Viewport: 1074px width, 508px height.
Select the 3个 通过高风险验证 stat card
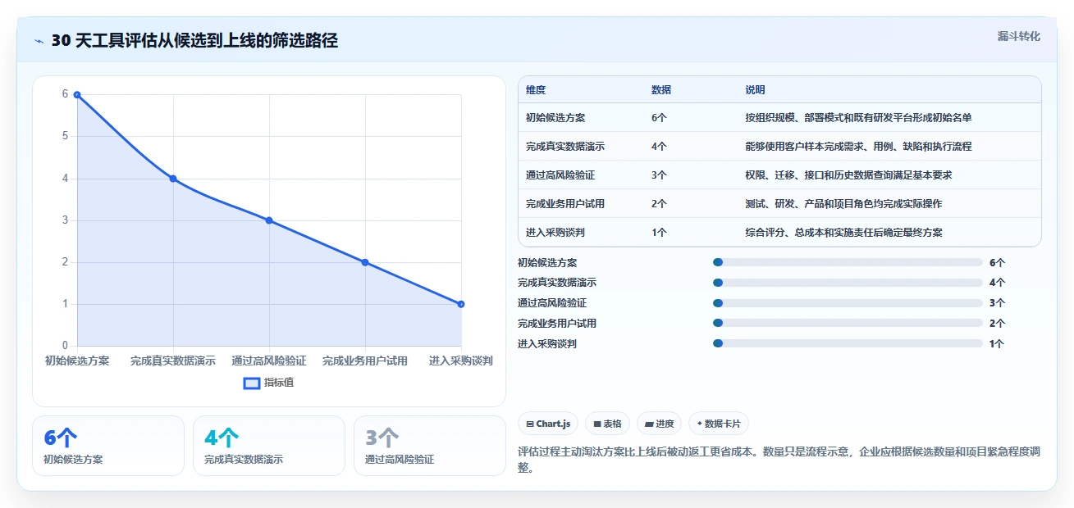tap(430, 446)
